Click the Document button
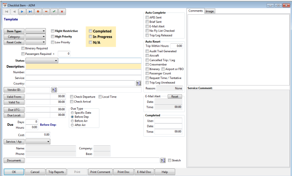This screenshot has height=176, width=292. (14, 160)
